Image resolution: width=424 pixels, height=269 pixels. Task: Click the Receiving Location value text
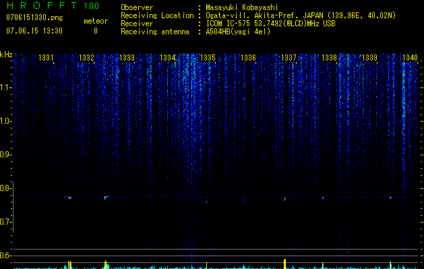pyautogui.click(x=301, y=15)
